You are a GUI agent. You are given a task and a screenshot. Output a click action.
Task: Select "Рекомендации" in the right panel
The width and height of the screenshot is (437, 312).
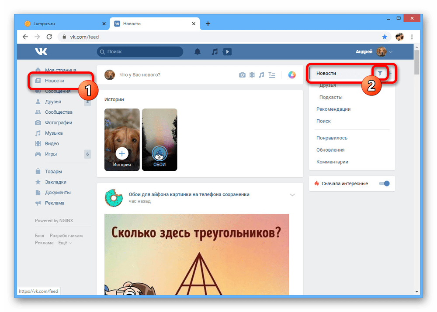[333, 109]
